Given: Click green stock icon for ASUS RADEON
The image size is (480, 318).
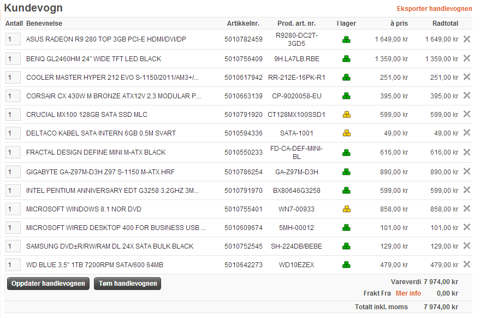Looking at the screenshot, I should pos(346,39).
